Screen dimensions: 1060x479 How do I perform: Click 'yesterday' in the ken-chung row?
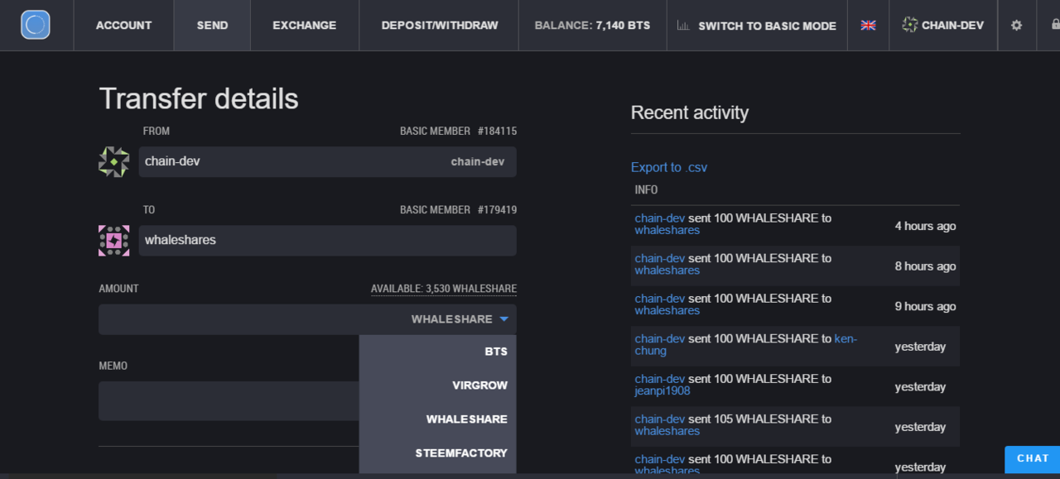click(x=920, y=347)
